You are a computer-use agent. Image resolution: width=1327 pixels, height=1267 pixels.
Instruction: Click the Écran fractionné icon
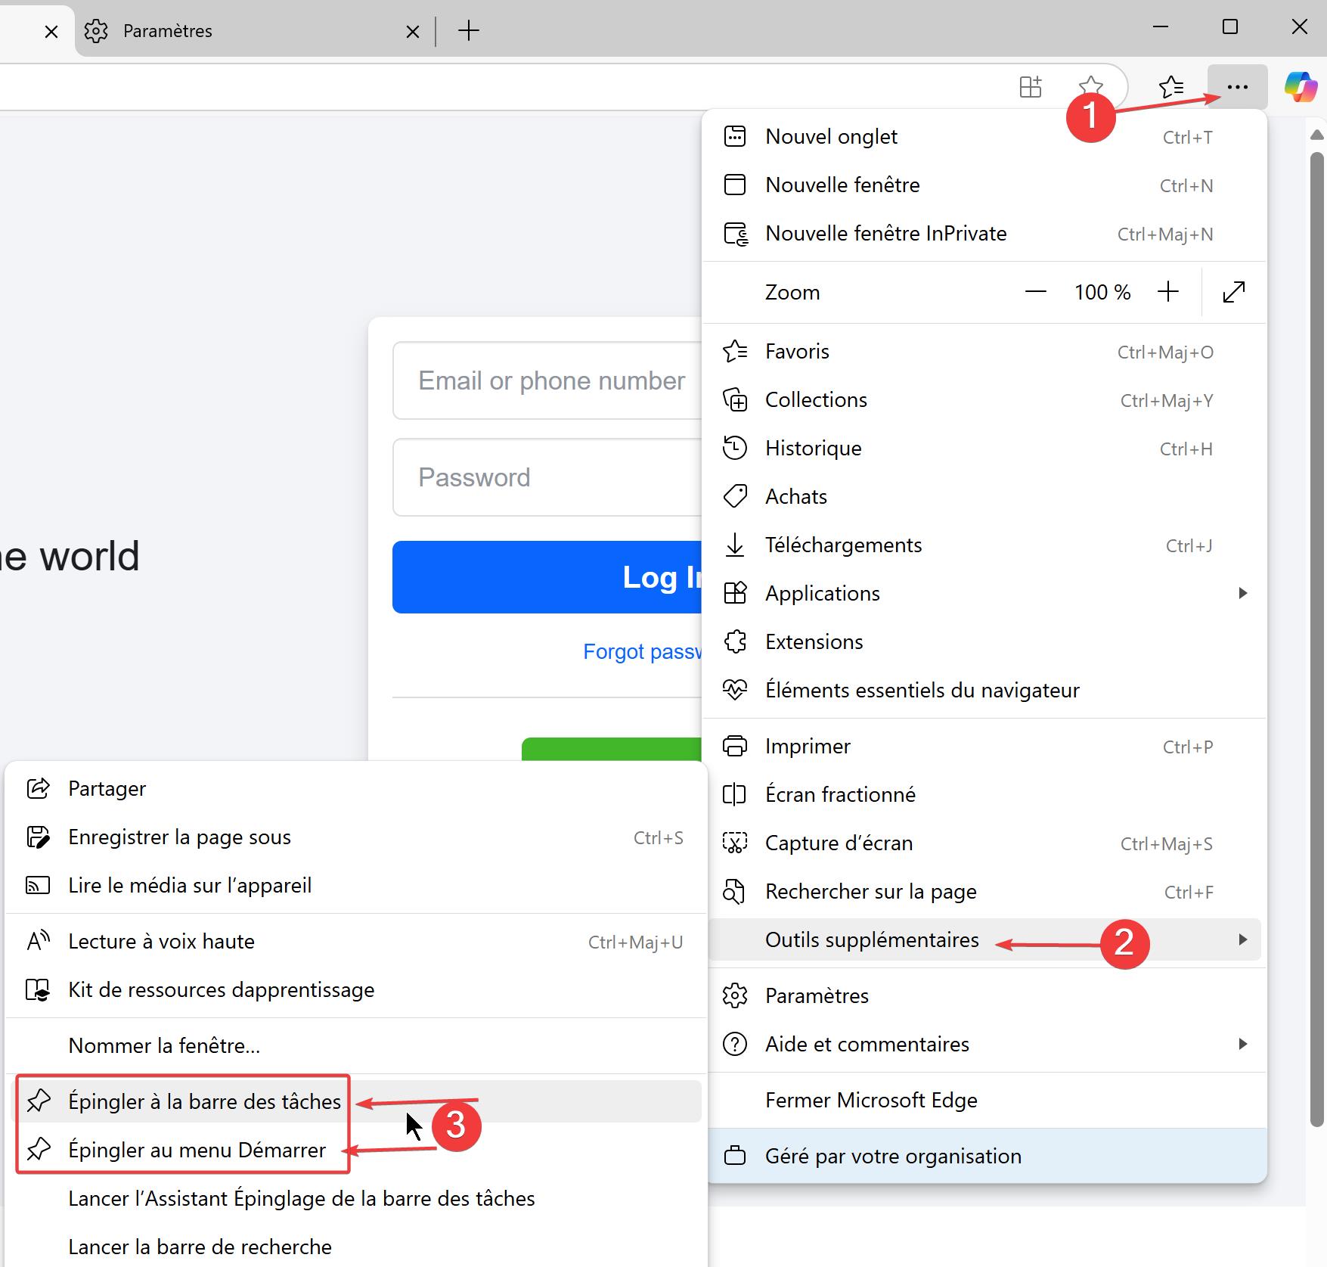click(x=735, y=795)
